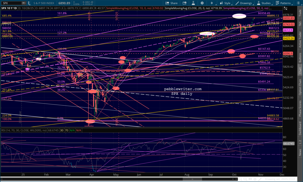Click the zoom in magnifier icon
The height and width of the screenshot is (182, 303).
pyautogui.click(x=245, y=179)
